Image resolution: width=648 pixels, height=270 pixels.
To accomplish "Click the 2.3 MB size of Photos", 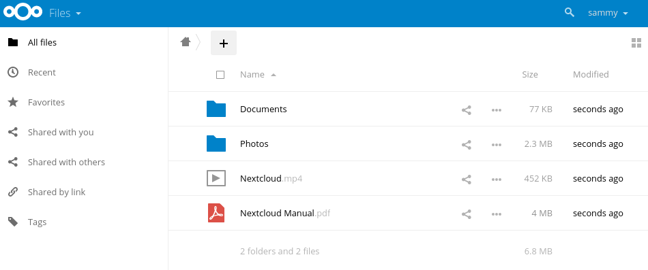I will (x=538, y=144).
